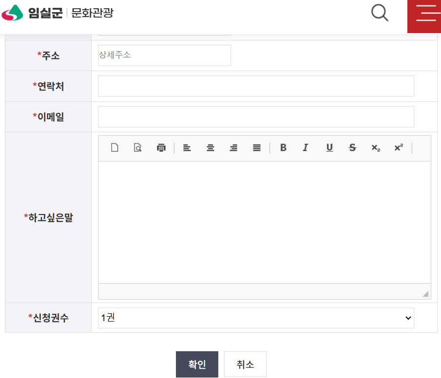Click the search magnifier icon in the header
The width and height of the screenshot is (441, 378).
coord(379,13)
